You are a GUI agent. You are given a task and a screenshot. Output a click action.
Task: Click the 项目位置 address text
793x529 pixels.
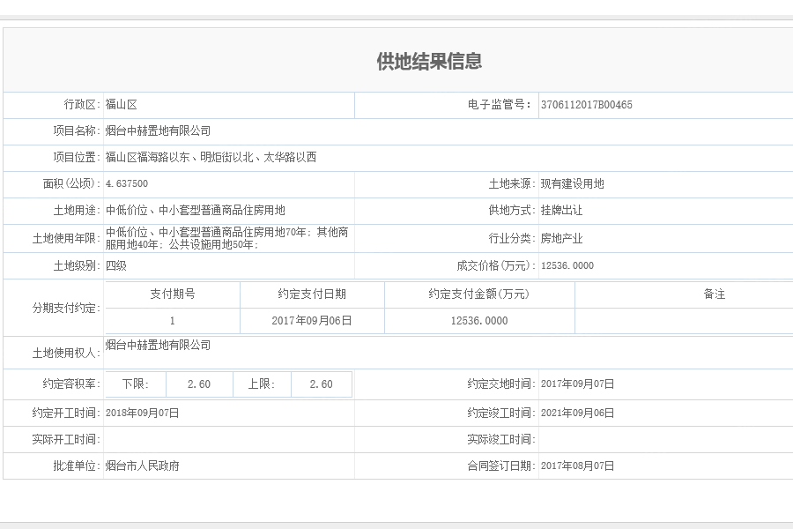[x=211, y=158]
